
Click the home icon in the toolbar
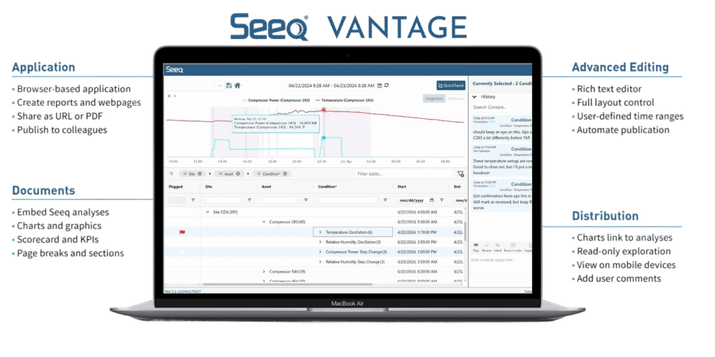[x=237, y=86]
